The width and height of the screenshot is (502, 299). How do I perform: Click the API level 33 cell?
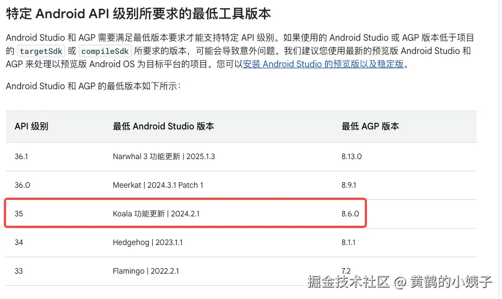[x=19, y=271]
